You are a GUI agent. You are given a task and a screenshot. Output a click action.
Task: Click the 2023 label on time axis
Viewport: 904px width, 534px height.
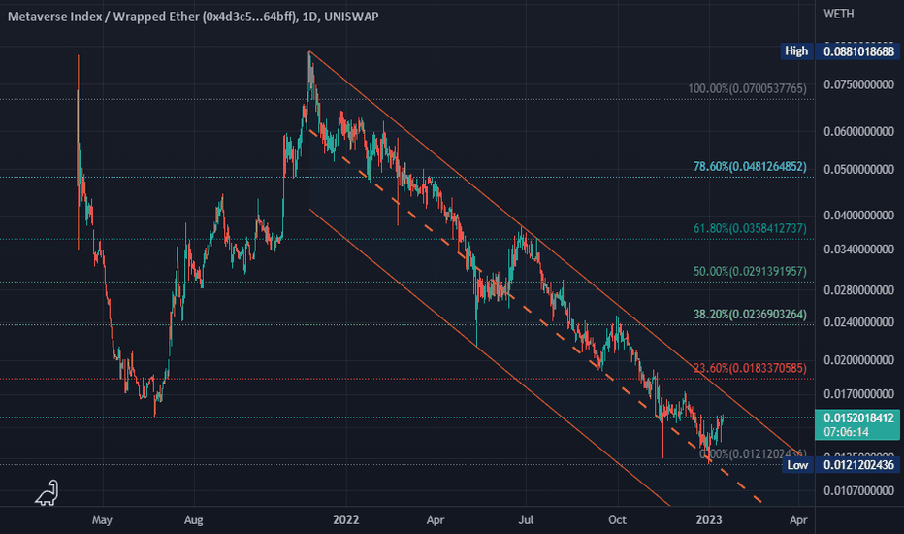709,520
